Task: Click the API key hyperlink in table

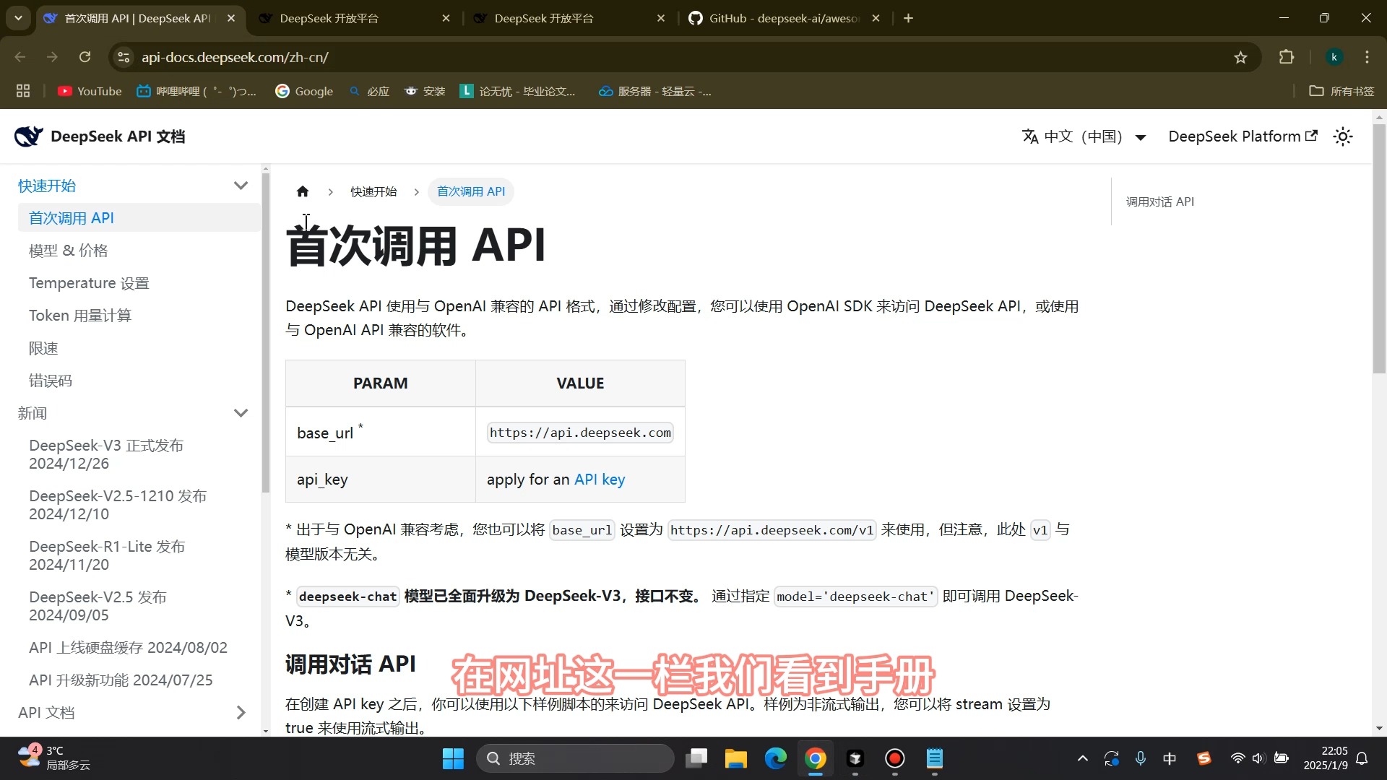Action: point(600,480)
